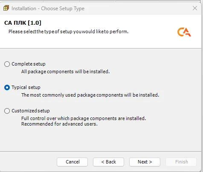Click "Full control over which package components" text
This screenshot has height=172, width=203.
tap(84, 118)
